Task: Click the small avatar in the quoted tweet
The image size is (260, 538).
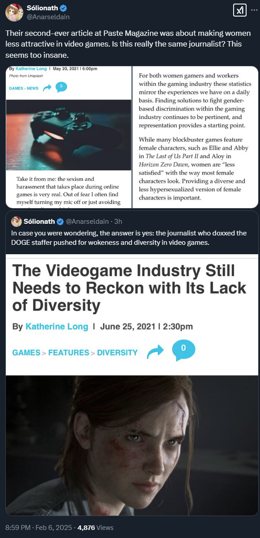Action: [17, 222]
